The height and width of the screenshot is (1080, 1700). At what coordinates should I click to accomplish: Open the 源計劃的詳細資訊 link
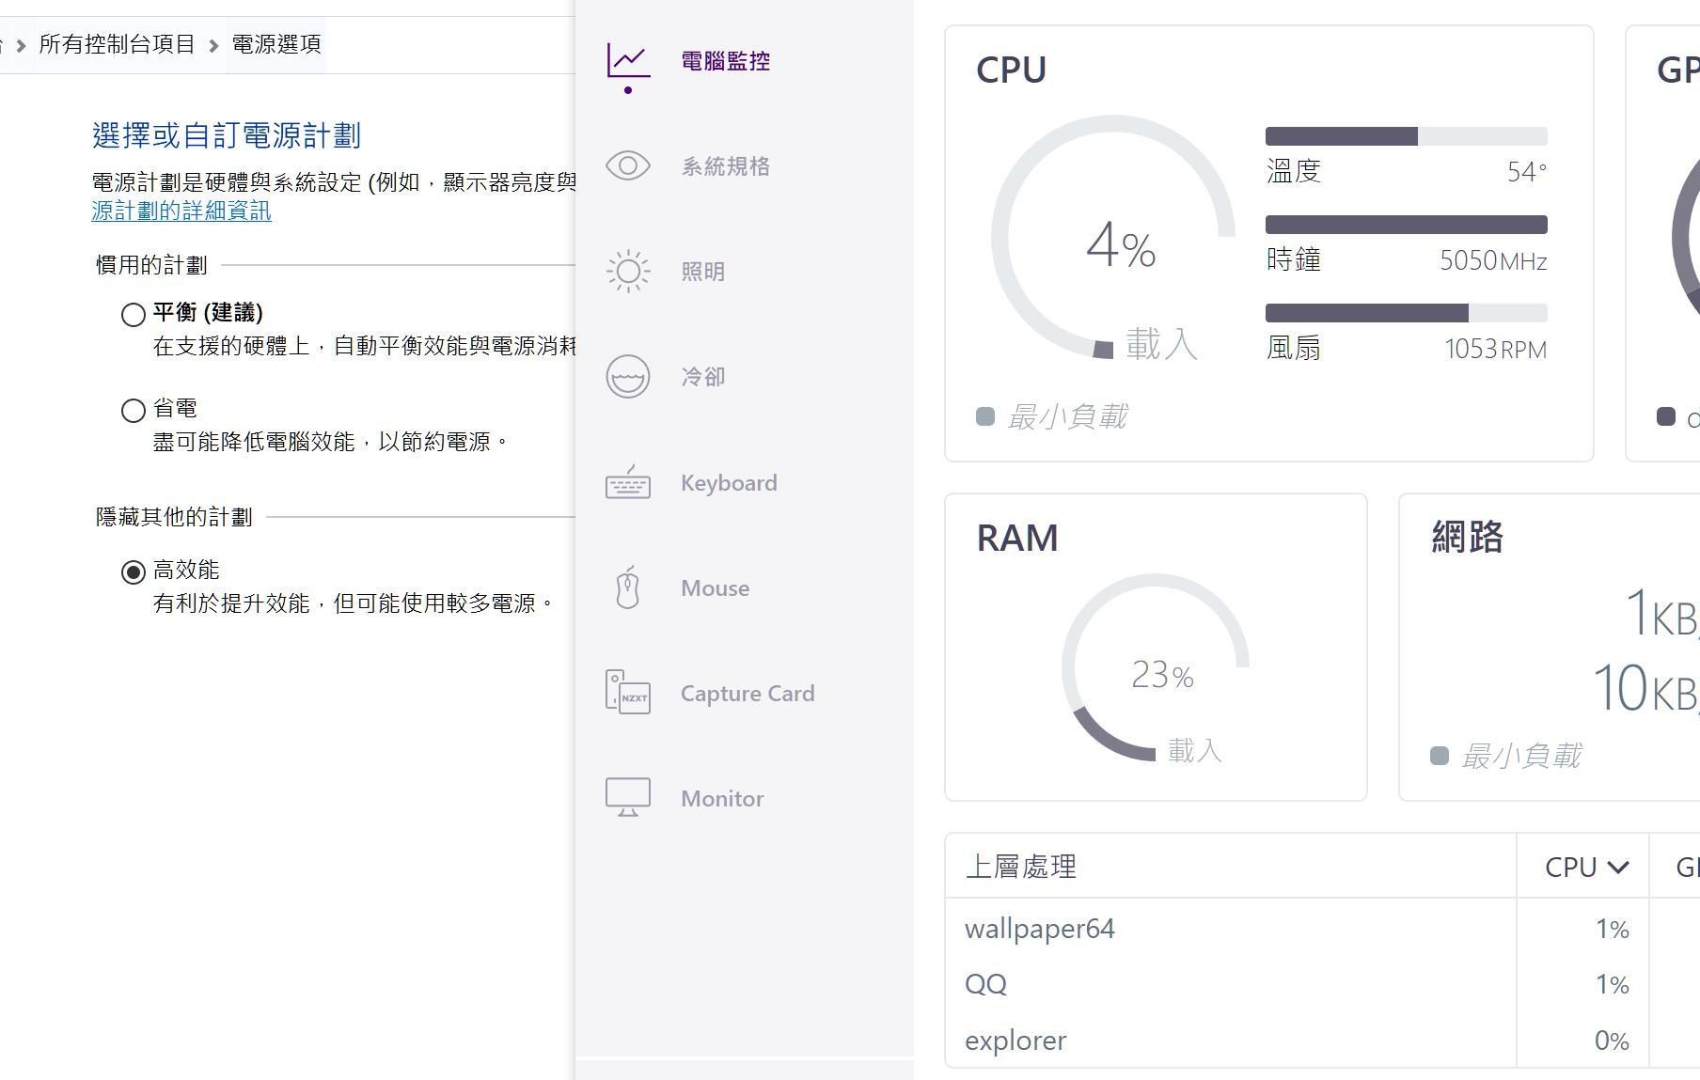(x=181, y=211)
